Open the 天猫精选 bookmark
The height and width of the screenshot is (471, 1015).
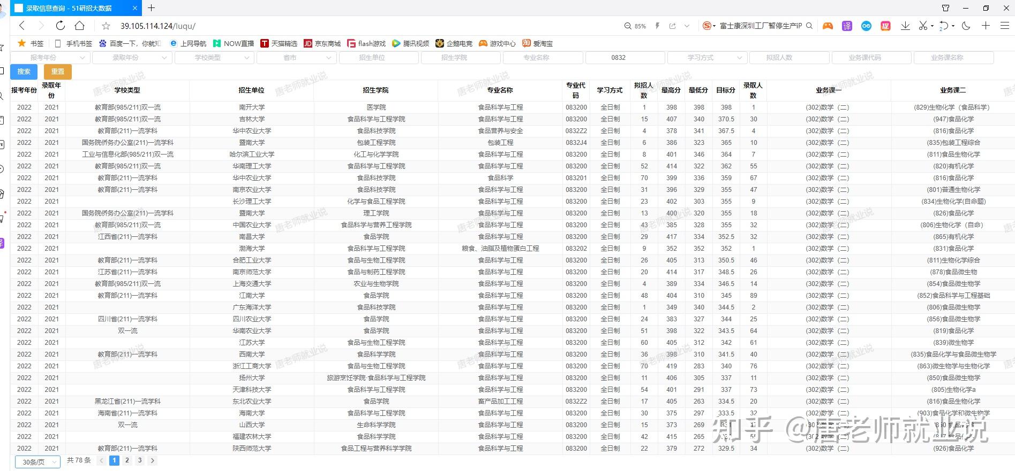pyautogui.click(x=279, y=43)
